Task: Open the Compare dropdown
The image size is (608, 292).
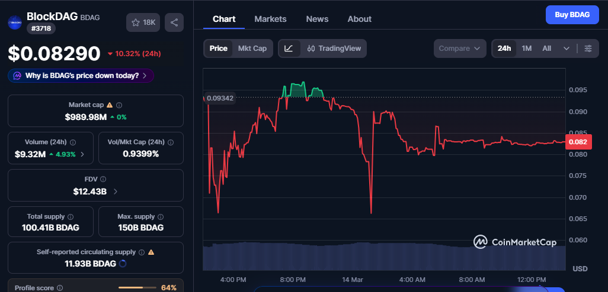Action: pyautogui.click(x=460, y=48)
